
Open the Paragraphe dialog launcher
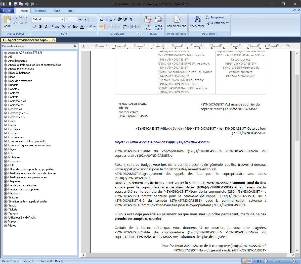(138, 34)
